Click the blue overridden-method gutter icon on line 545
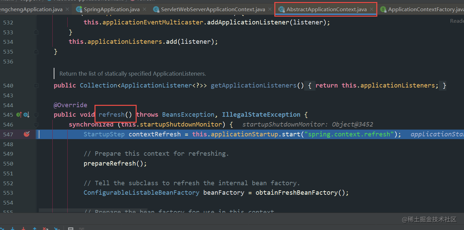 click(x=27, y=115)
